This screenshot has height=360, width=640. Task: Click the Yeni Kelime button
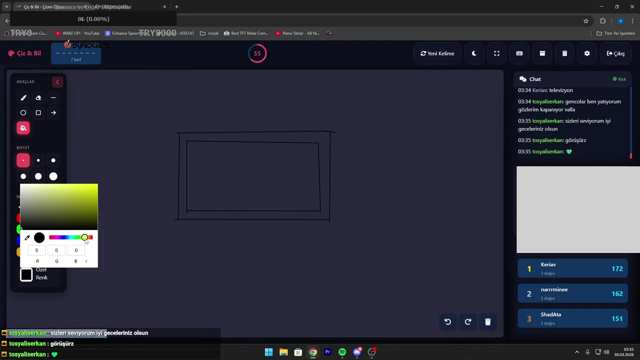pyautogui.click(x=437, y=53)
